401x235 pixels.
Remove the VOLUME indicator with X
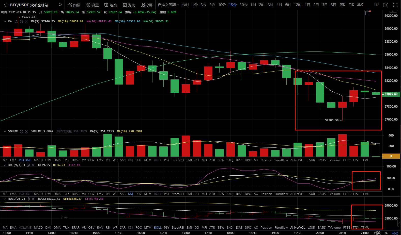(26, 131)
